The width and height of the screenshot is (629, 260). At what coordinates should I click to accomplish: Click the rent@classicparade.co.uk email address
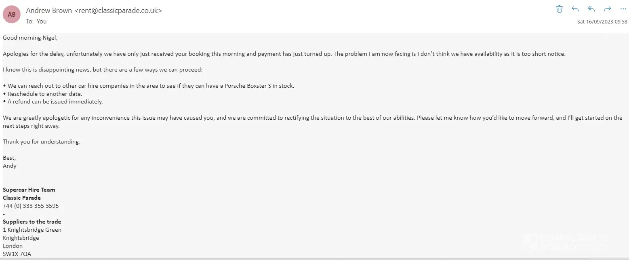coord(118,11)
